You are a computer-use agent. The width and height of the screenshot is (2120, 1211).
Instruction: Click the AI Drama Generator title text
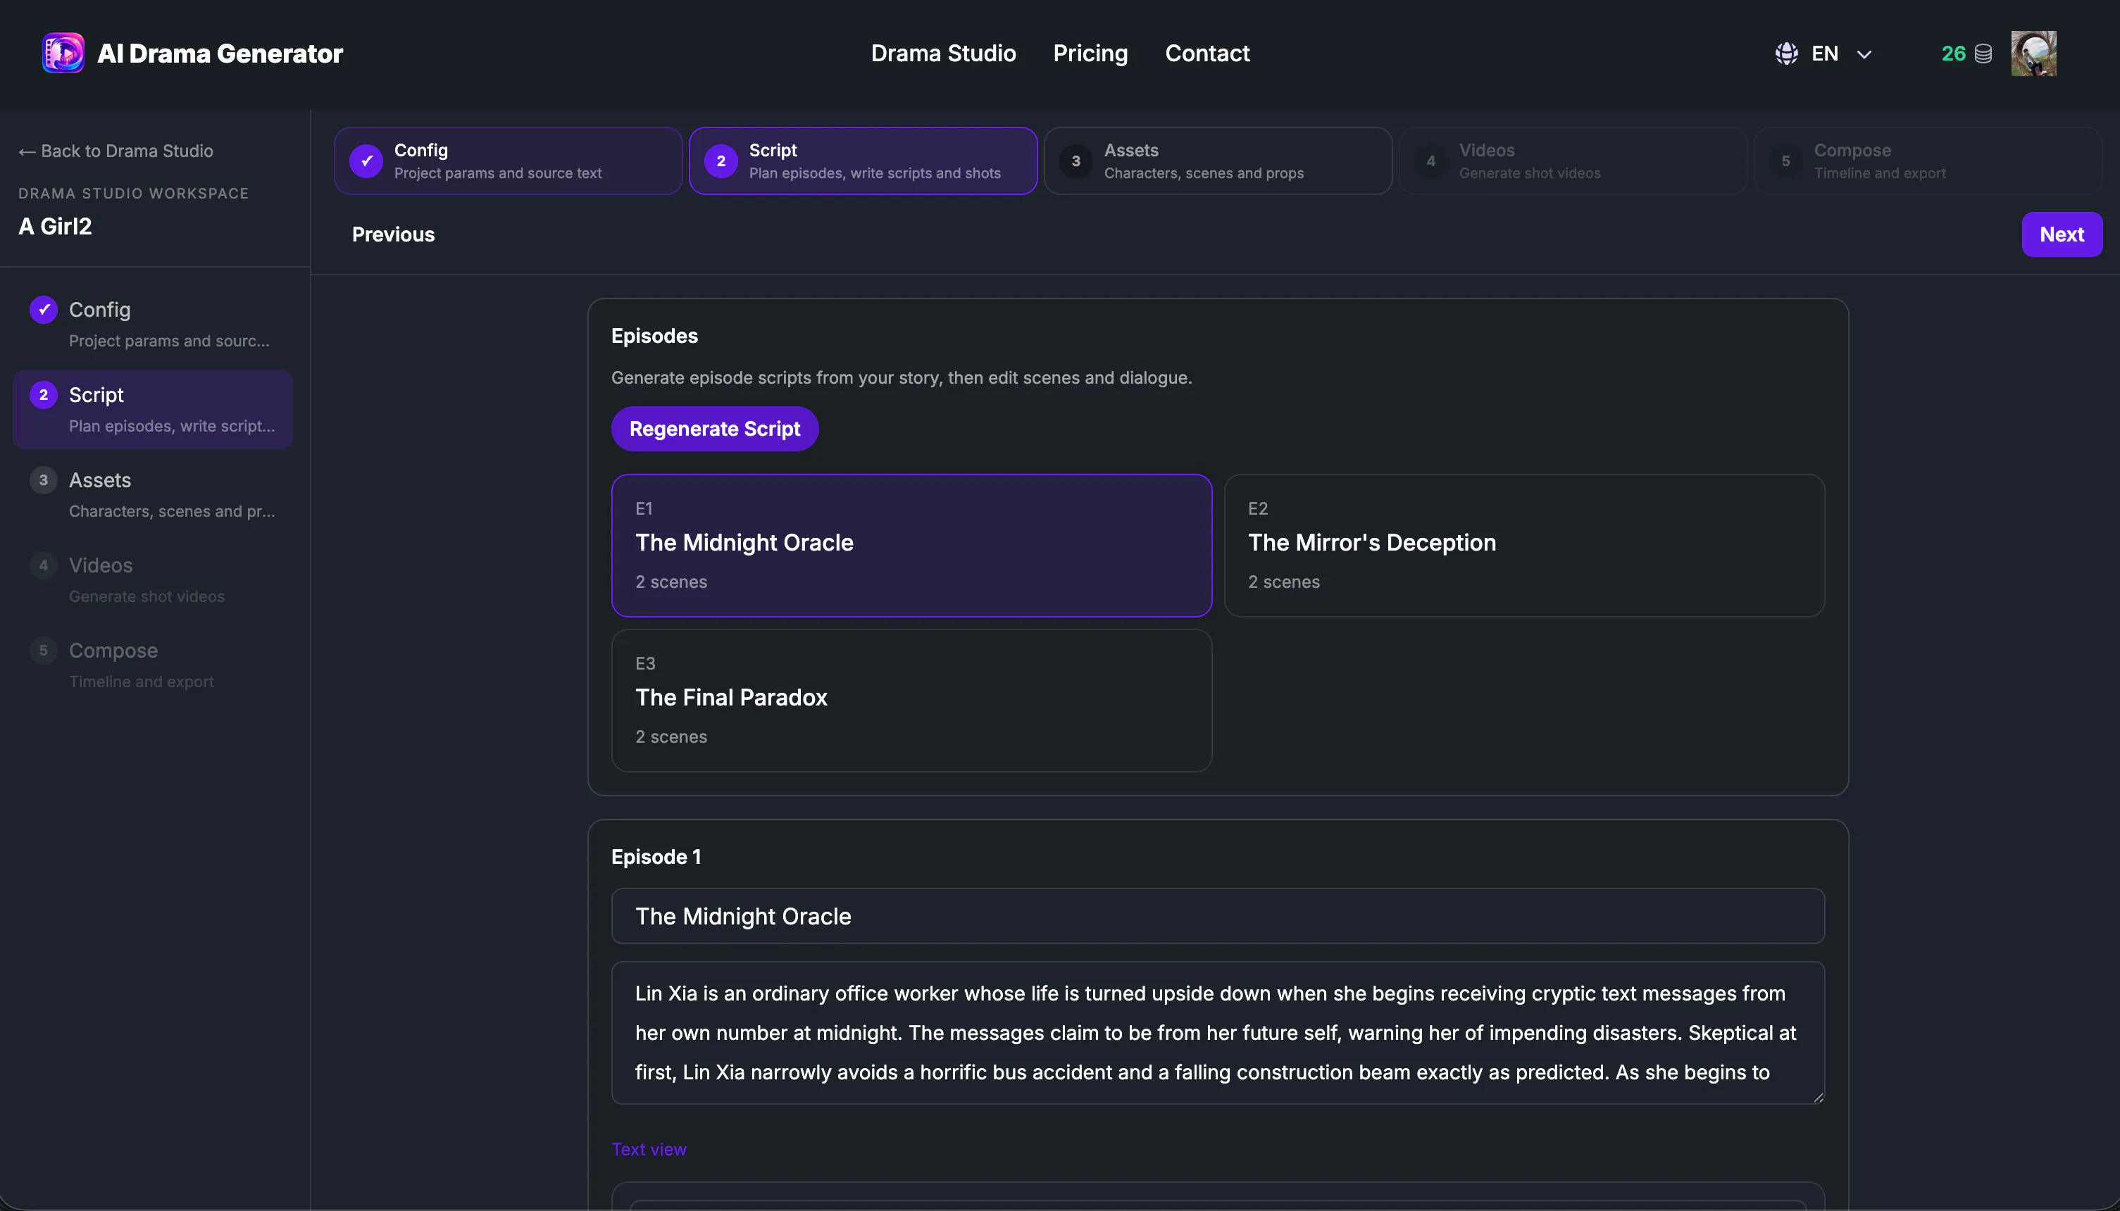click(x=220, y=54)
